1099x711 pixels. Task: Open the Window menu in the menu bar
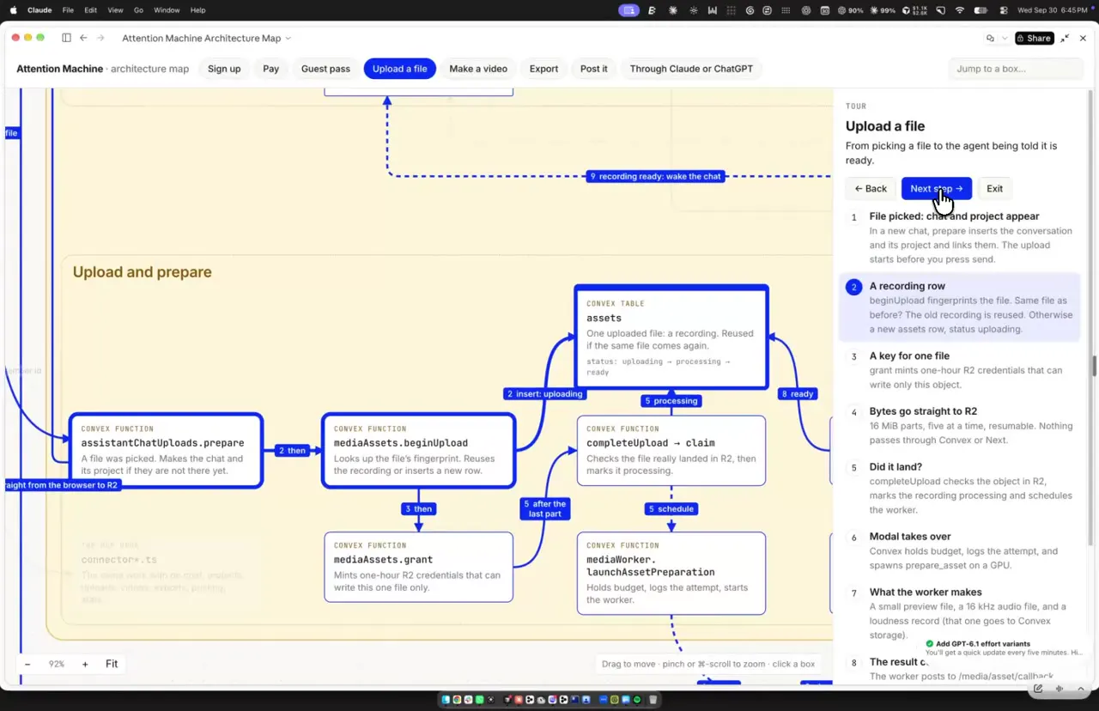(x=167, y=10)
